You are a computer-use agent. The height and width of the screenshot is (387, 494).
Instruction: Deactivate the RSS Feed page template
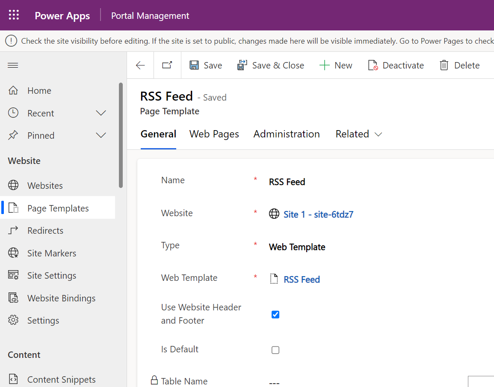pos(396,65)
